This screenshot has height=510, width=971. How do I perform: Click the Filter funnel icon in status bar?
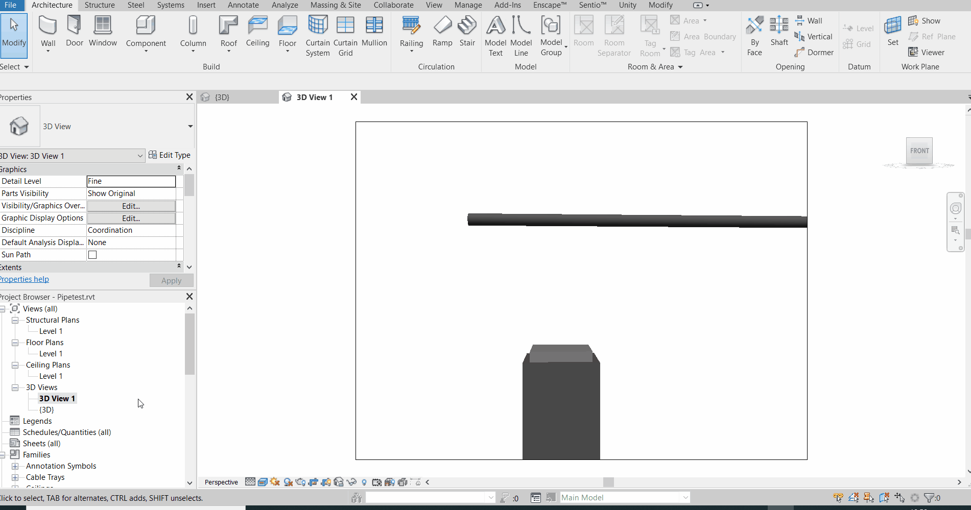tap(930, 498)
